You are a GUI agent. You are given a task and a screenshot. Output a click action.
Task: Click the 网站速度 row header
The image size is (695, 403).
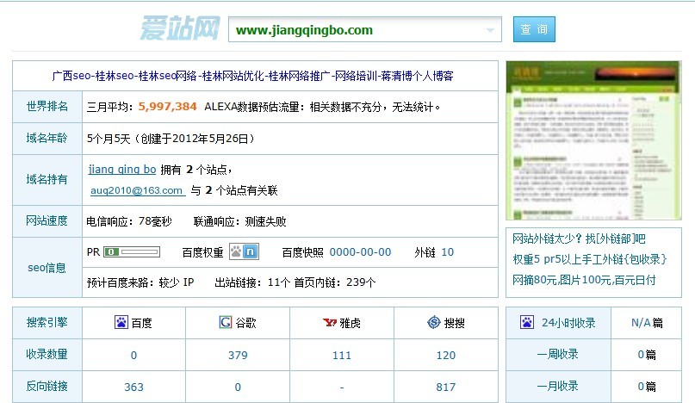coord(47,220)
